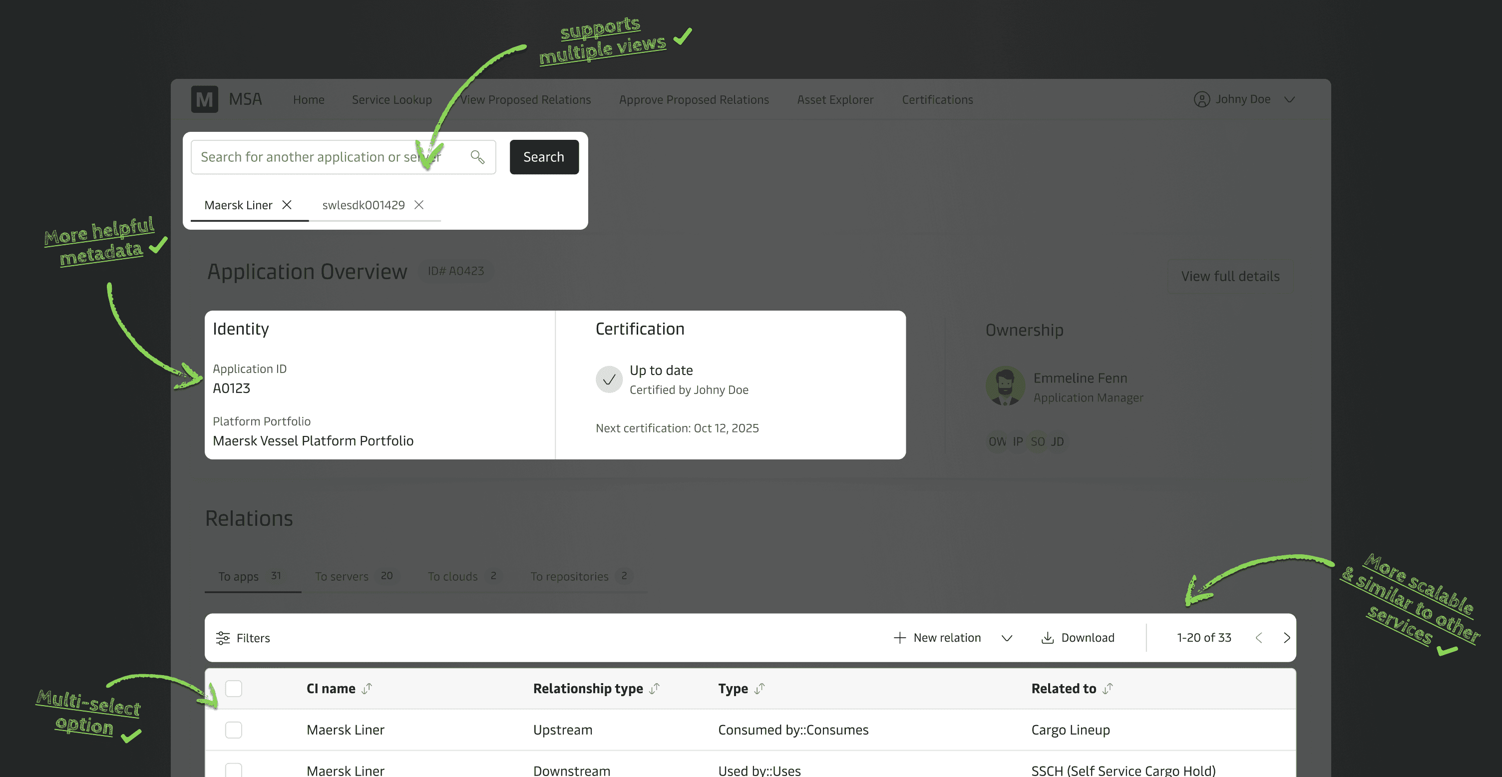Viewport: 1502px width, 777px height.
Task: Check the Upstream Maersk Liner row
Action: coord(234,730)
